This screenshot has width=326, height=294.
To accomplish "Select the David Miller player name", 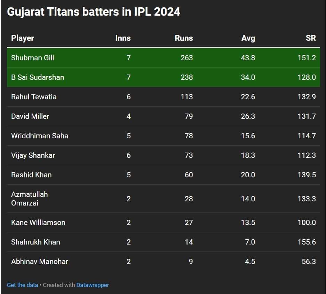I will [x=30, y=116].
